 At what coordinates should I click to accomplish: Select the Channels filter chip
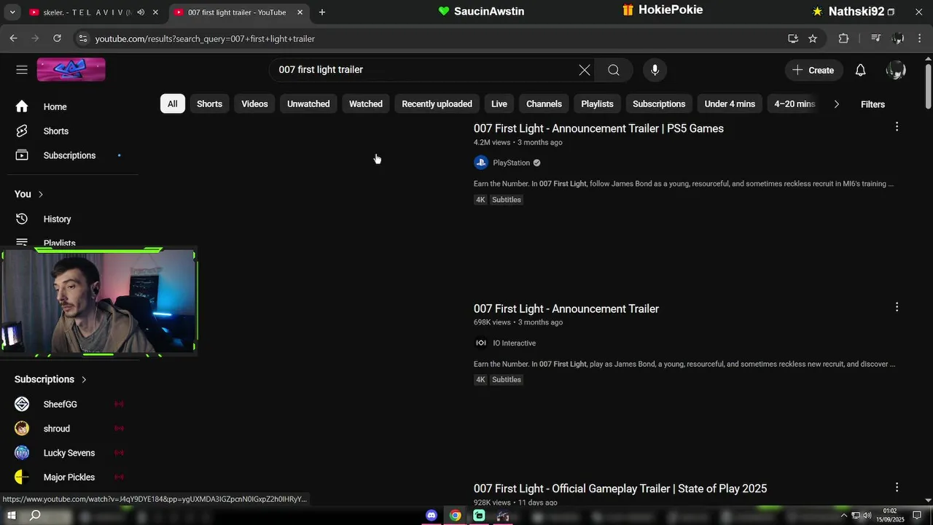click(544, 104)
